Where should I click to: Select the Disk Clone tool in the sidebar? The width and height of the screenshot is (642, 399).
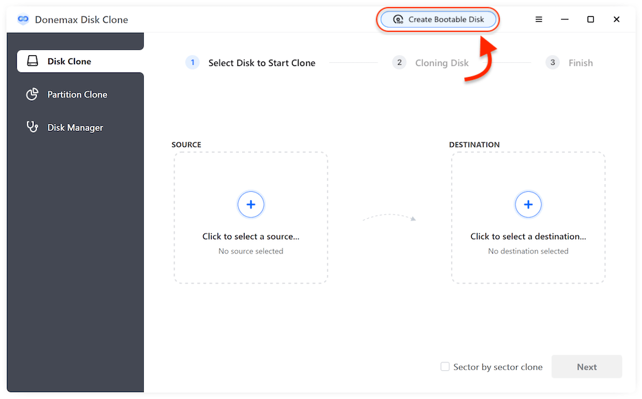tap(70, 61)
